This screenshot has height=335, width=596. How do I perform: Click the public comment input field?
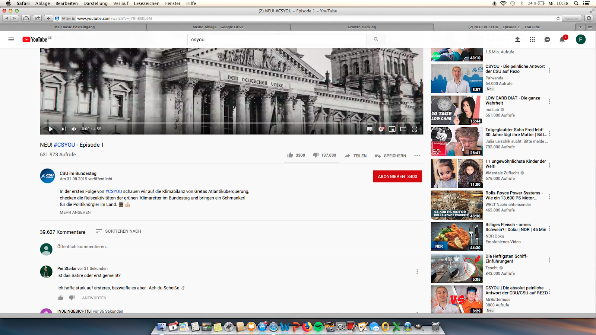240,247
